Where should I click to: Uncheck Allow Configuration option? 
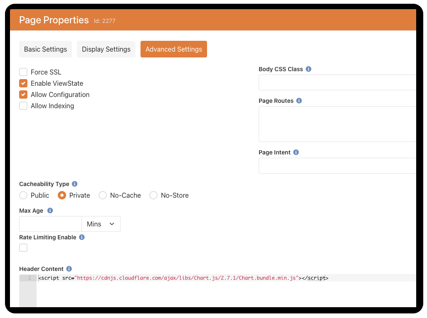point(23,94)
